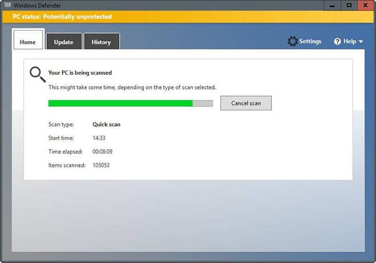376x263 pixels.
Task: Click the Windows Defender title text
Action: click(37, 5)
